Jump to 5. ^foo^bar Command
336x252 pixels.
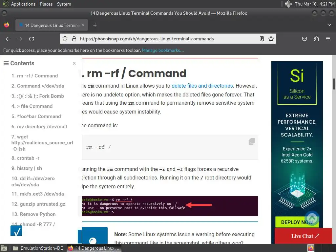36,116
